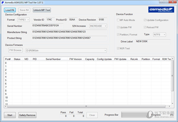
Task: Click the asmedia logo
Action: (161, 10)
